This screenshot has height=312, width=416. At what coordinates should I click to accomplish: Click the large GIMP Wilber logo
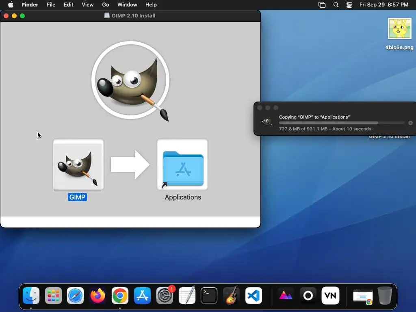131,81
